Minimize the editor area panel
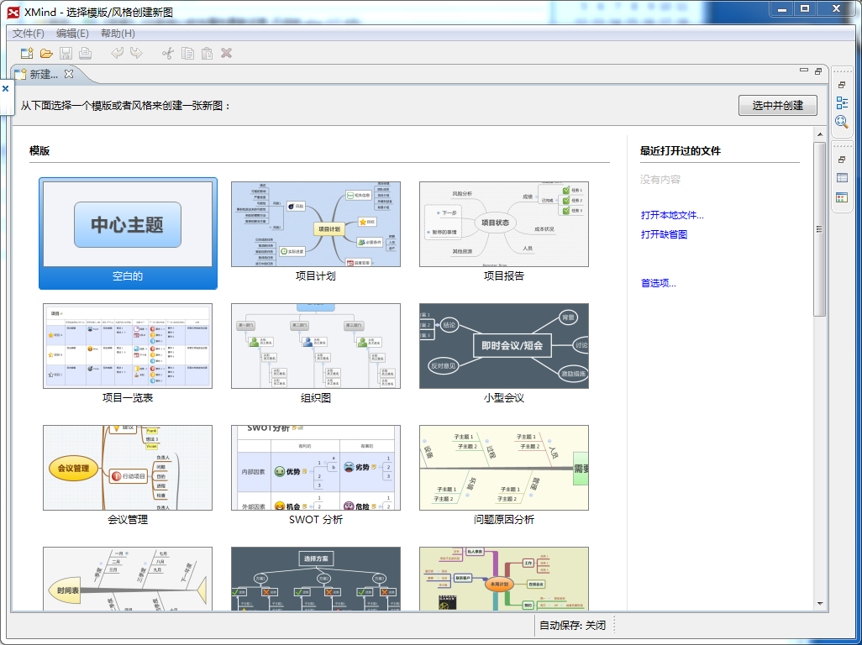This screenshot has width=862, height=645. click(x=804, y=71)
